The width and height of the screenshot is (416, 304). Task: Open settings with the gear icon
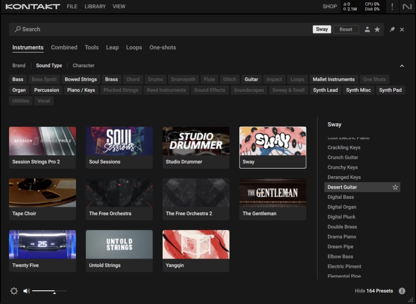pyautogui.click(x=14, y=291)
